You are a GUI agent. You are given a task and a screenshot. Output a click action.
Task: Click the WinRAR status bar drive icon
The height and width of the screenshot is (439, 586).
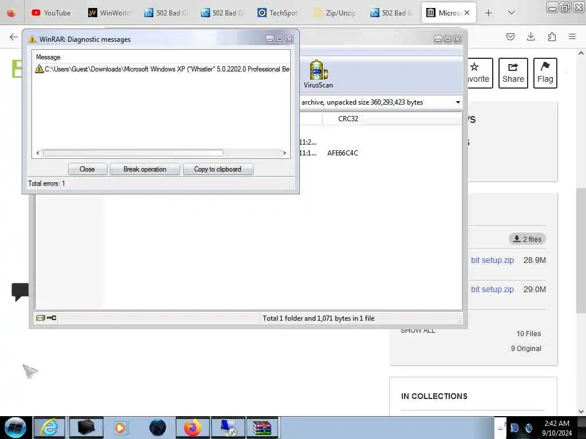pos(41,318)
